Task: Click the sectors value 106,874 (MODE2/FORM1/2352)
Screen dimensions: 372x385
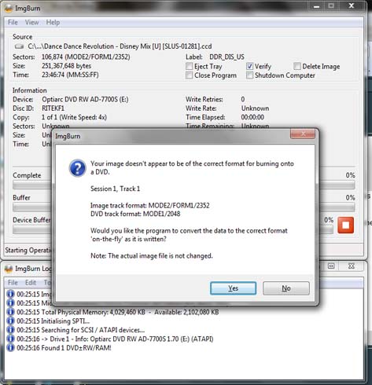Action: tap(86, 57)
